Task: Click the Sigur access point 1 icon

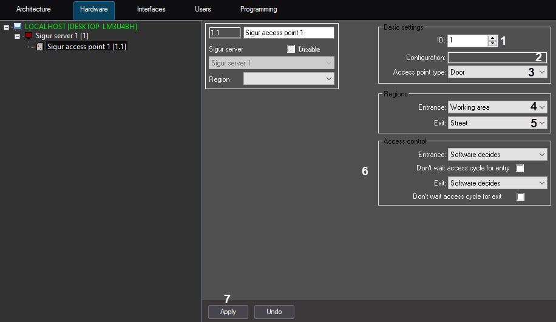Action: point(40,47)
